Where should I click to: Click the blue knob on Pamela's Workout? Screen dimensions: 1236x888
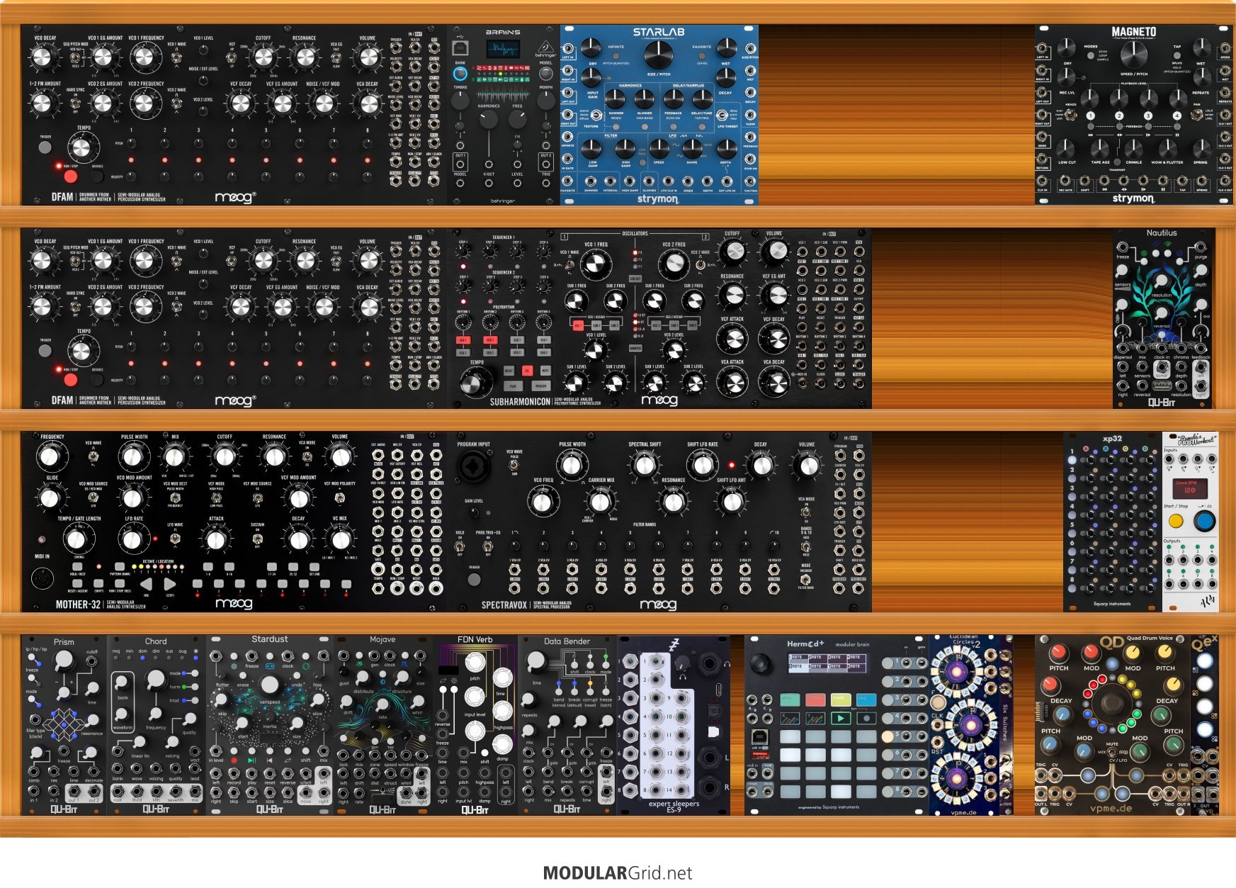(x=1204, y=522)
